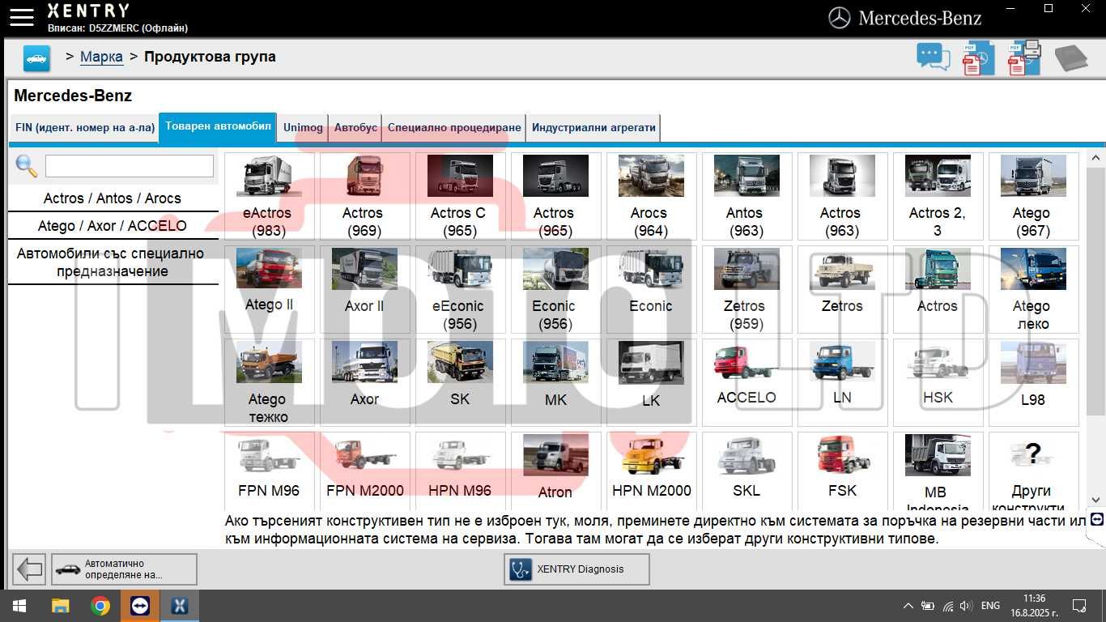Expand the system tray hidden icons
This screenshot has width=1106, height=622.
point(908,606)
